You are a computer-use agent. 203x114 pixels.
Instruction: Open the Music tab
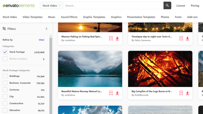point(52,17)
